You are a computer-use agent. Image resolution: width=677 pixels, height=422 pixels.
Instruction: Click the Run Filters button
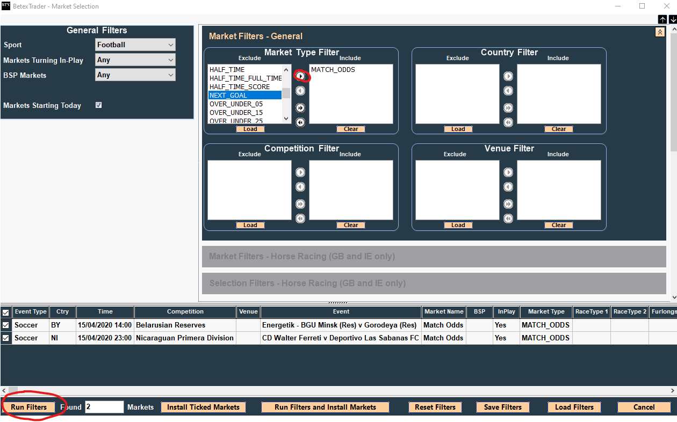pyautogui.click(x=29, y=407)
